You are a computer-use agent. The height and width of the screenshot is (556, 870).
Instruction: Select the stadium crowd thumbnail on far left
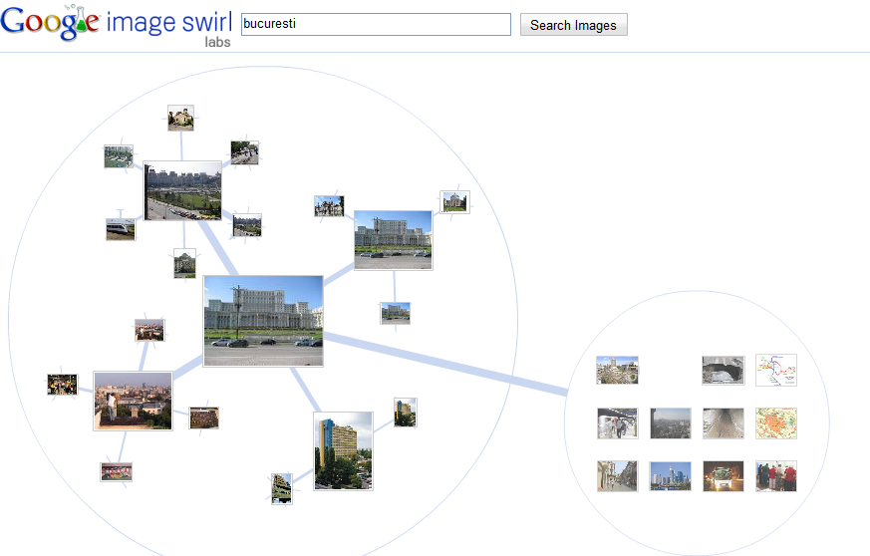(x=62, y=385)
